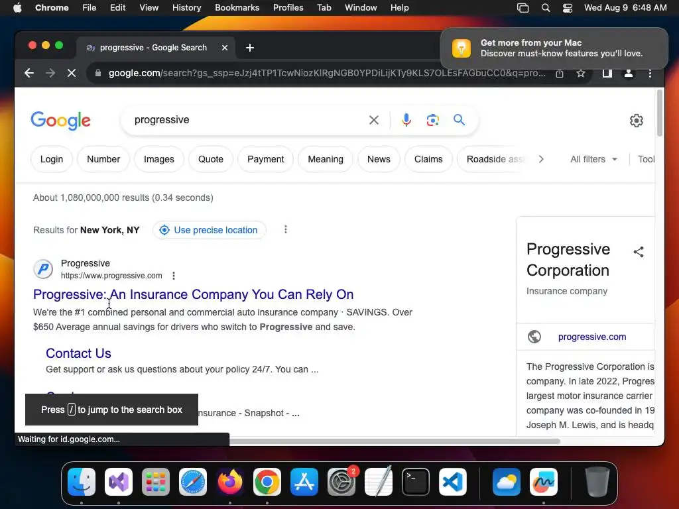Screen dimensions: 679x509
Task: Open the Chrome side panel icon
Action: pyautogui.click(x=607, y=74)
